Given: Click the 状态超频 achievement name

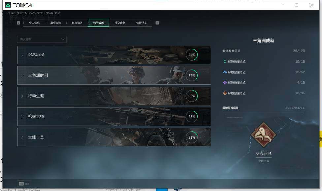Looking at the screenshot, I should (x=264, y=153).
